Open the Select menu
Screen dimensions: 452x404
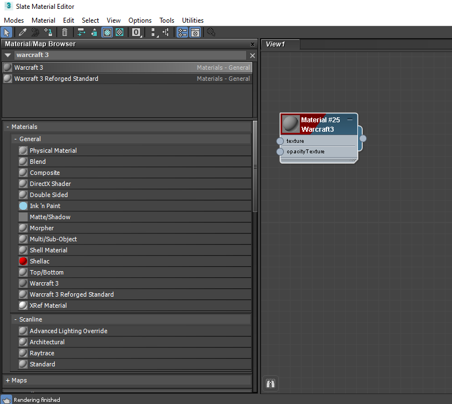(90, 20)
